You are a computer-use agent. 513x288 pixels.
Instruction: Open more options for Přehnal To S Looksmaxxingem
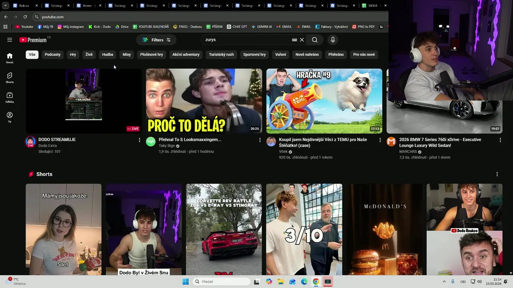pos(260,140)
